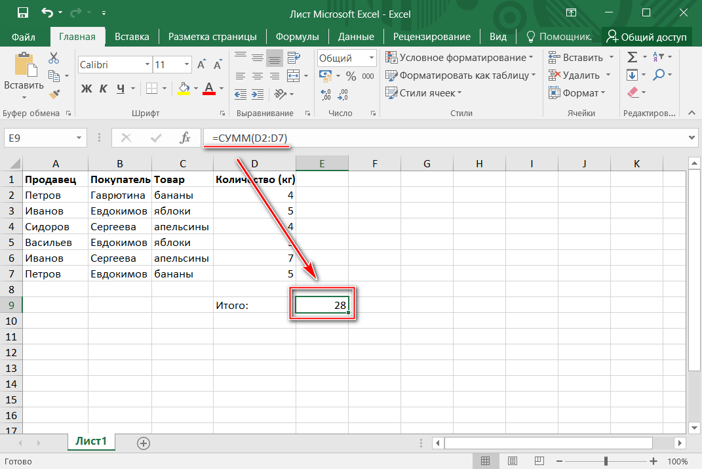Add a new sheet with plus button

click(x=144, y=443)
